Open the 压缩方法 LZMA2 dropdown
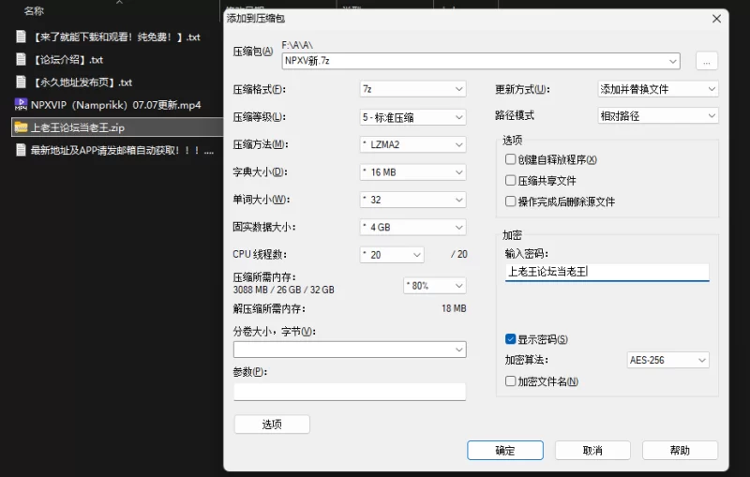Screen dimensions: 750x477 point(412,144)
